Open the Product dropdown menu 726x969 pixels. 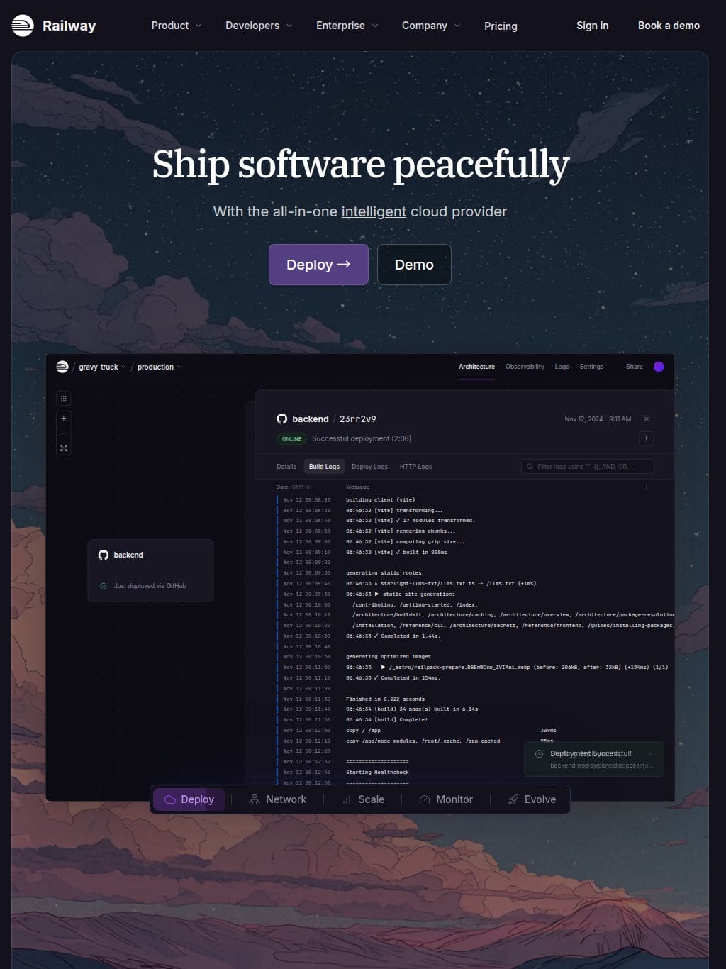click(x=177, y=26)
